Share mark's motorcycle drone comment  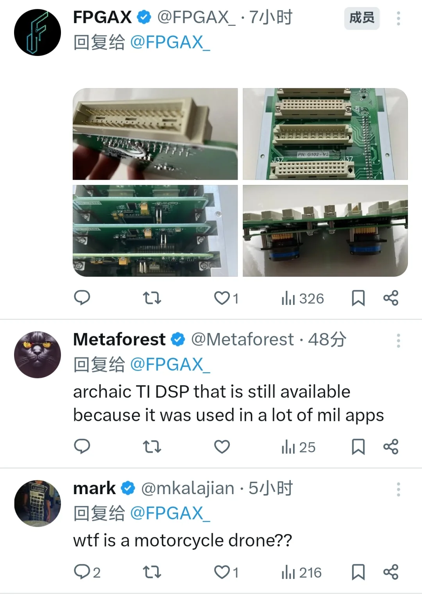coord(391,572)
